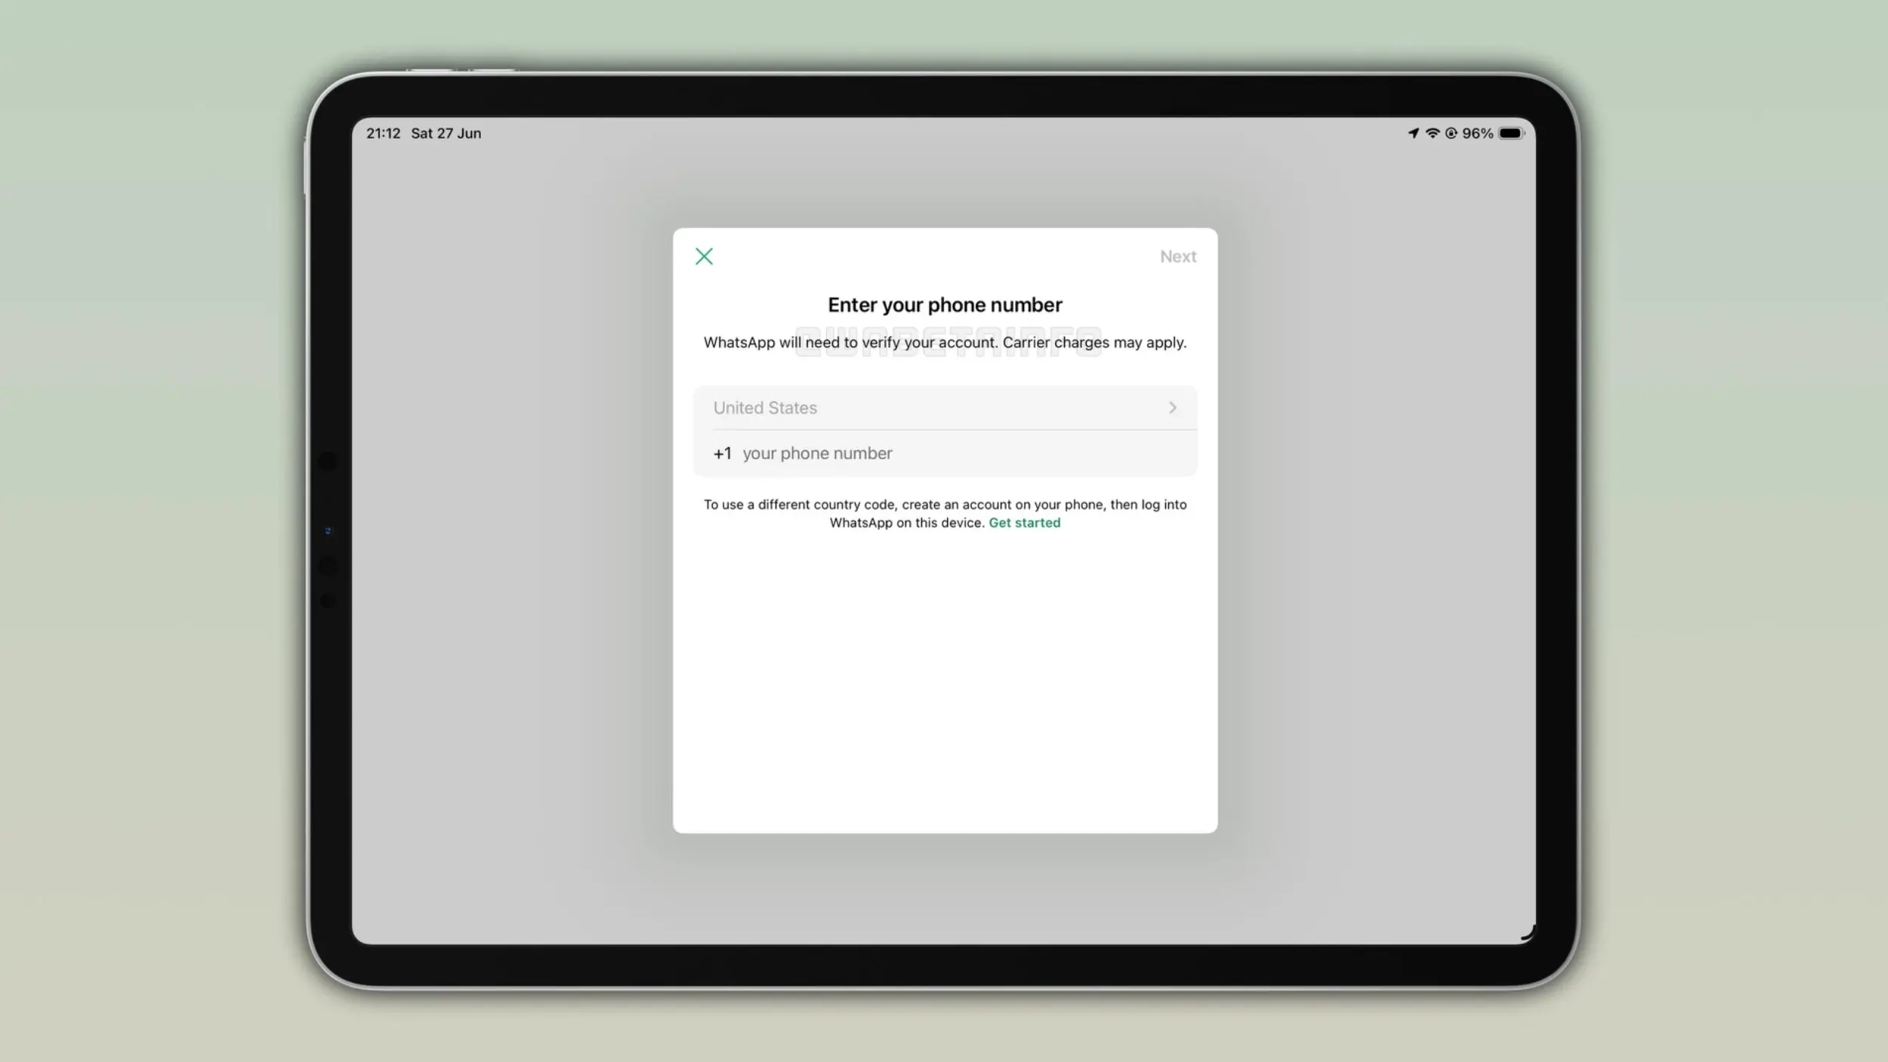Open the United States country selector

pyautogui.click(x=945, y=408)
